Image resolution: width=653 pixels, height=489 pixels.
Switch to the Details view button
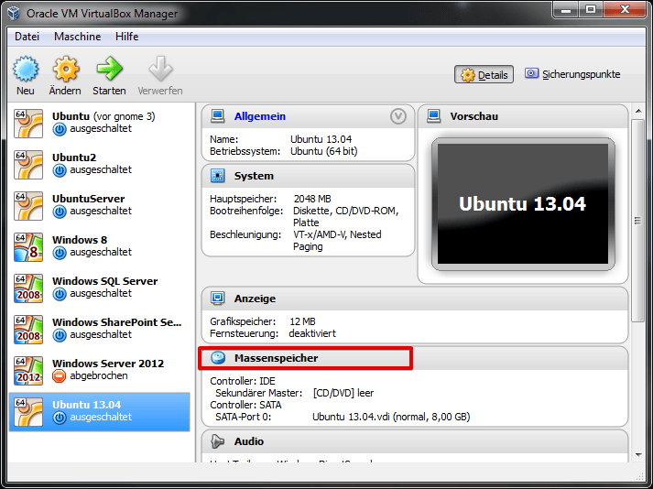coord(484,74)
